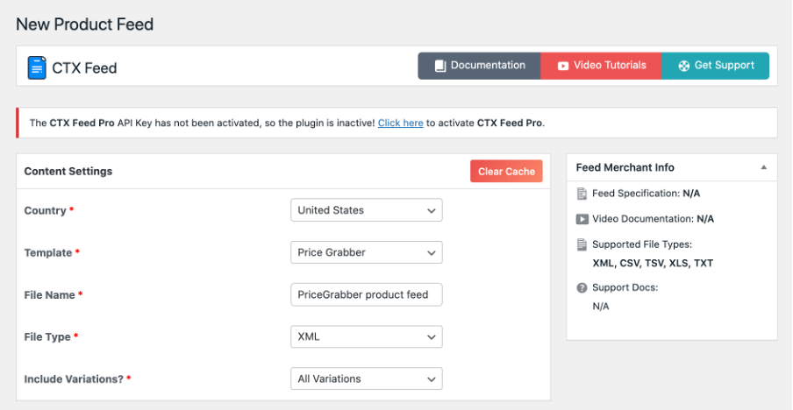This screenshot has height=410, width=793.
Task: Click the 'File Name' field label
Action: click(x=49, y=295)
